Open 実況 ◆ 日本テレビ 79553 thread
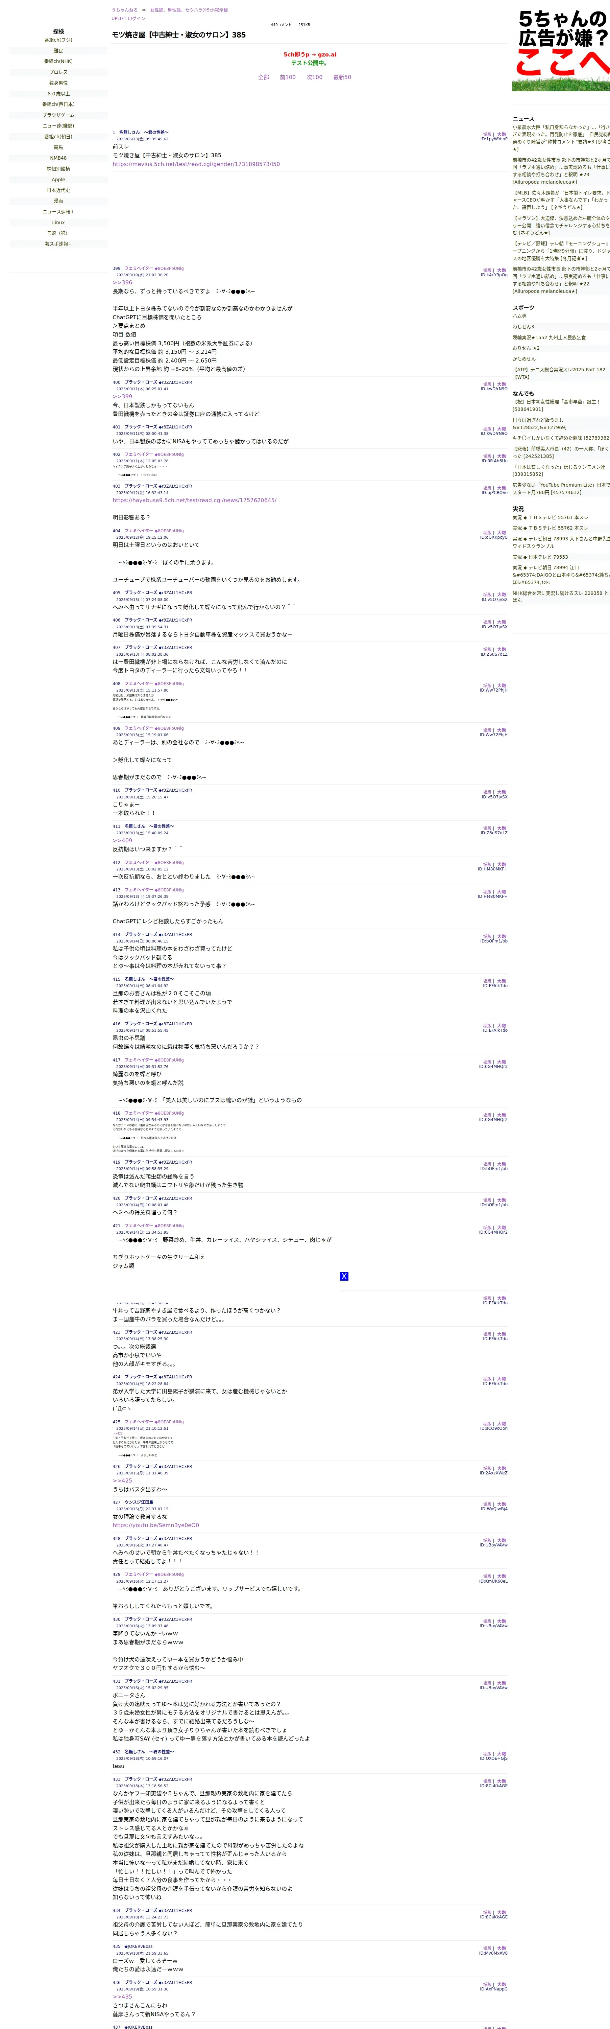The image size is (610, 2029). point(540,557)
